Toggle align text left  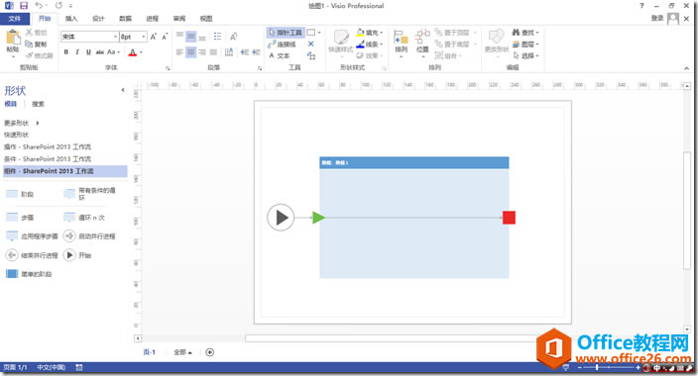(179, 52)
